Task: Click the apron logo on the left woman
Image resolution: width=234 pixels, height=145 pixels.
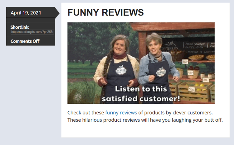Action: point(121,70)
